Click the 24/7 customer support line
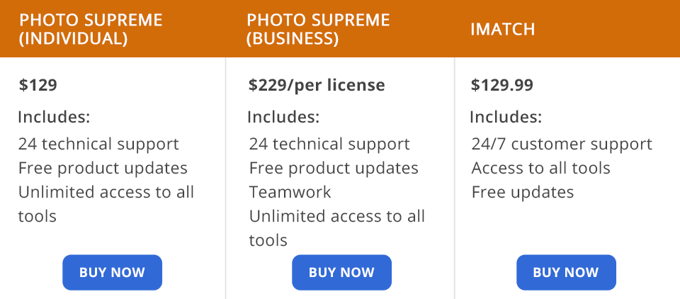 (562, 145)
